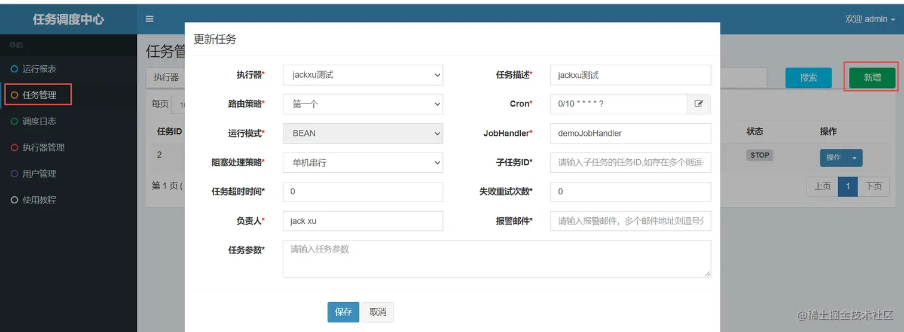Click the 搜索 button
Viewport: 904px width, 332px height.
pos(808,78)
